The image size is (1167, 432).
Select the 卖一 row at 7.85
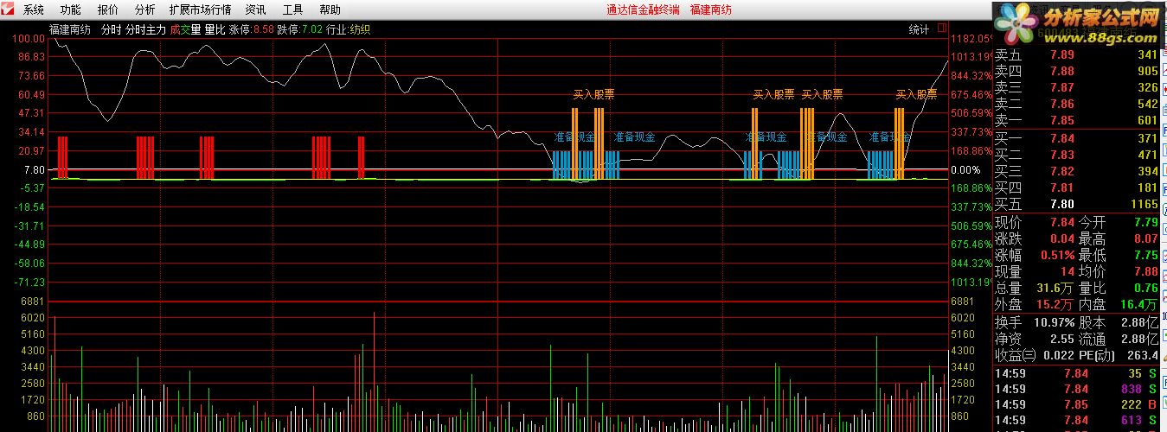pos(1077,121)
